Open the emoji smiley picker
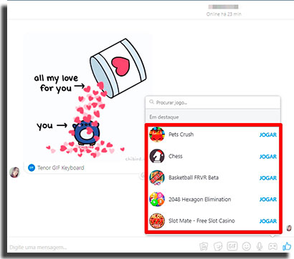Viewport: 294px width, 259px height. coord(247,246)
